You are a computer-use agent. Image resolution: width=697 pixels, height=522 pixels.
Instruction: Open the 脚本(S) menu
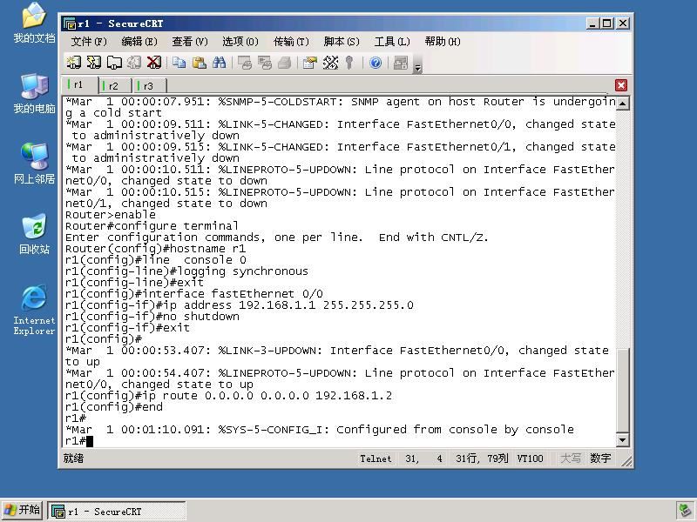pyautogui.click(x=342, y=42)
